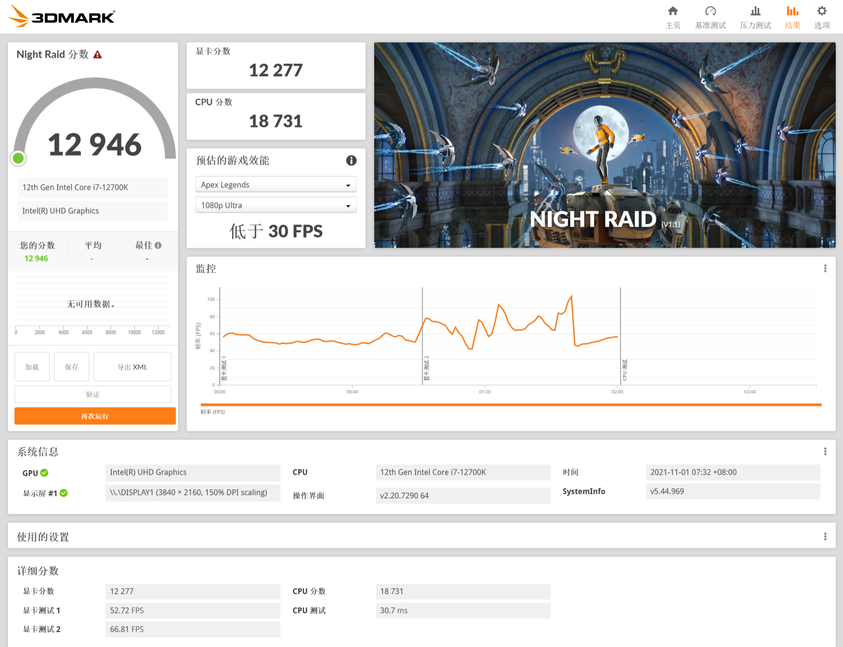Click the Display #1 green checkmark
Screen dimensions: 843x647
[64, 493]
